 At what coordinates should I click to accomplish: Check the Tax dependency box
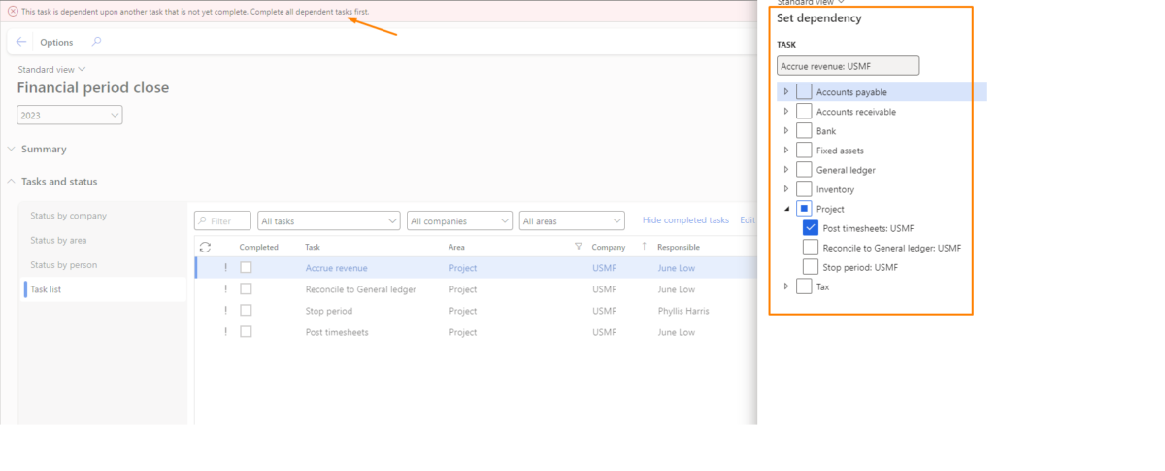[804, 286]
